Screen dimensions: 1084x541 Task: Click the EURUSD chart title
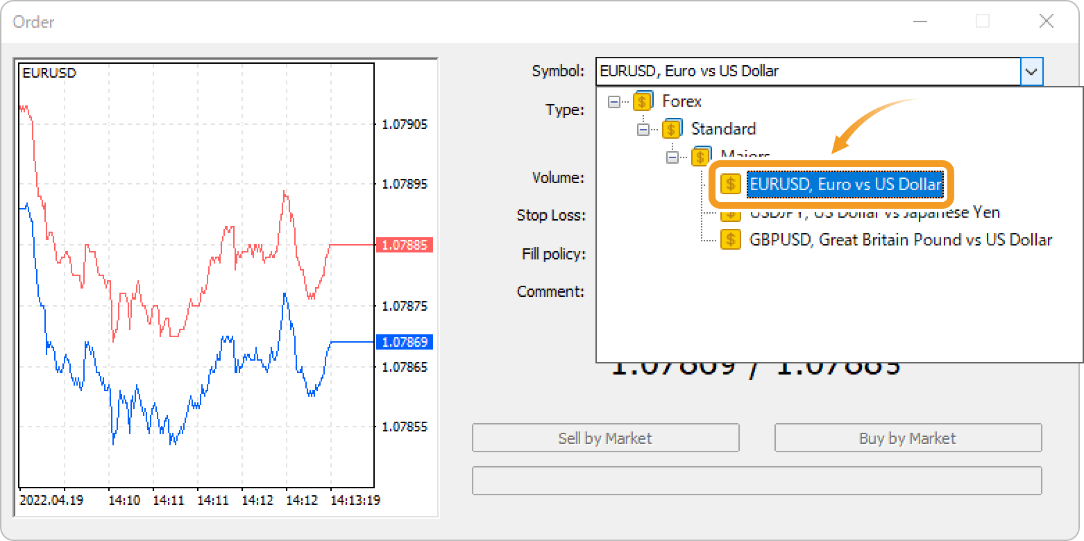click(x=49, y=73)
